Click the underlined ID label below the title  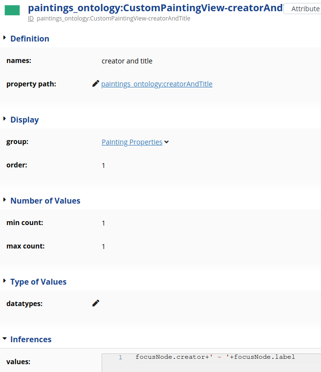(x=31, y=19)
